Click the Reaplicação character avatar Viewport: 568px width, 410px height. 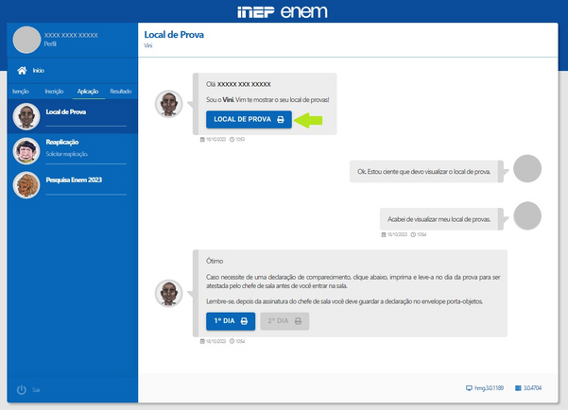(x=26, y=150)
